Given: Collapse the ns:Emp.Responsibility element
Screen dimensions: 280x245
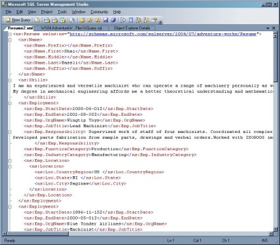Looking at the screenshot, I should (x=10, y=132).
